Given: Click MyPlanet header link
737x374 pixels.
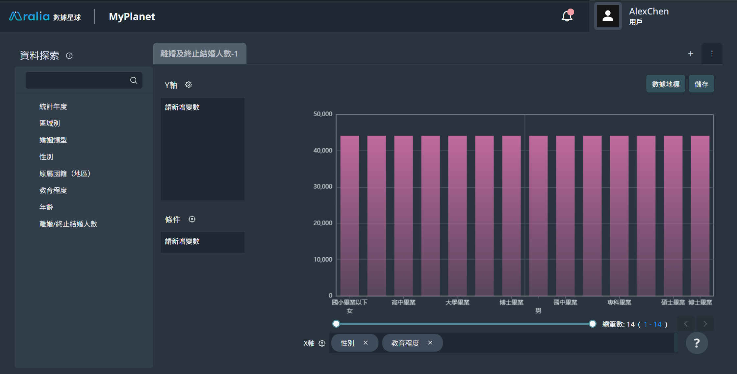Looking at the screenshot, I should pyautogui.click(x=132, y=16).
